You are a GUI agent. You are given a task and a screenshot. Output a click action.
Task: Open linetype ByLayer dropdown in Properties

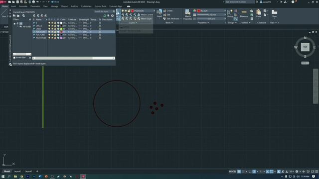pos(211,19)
